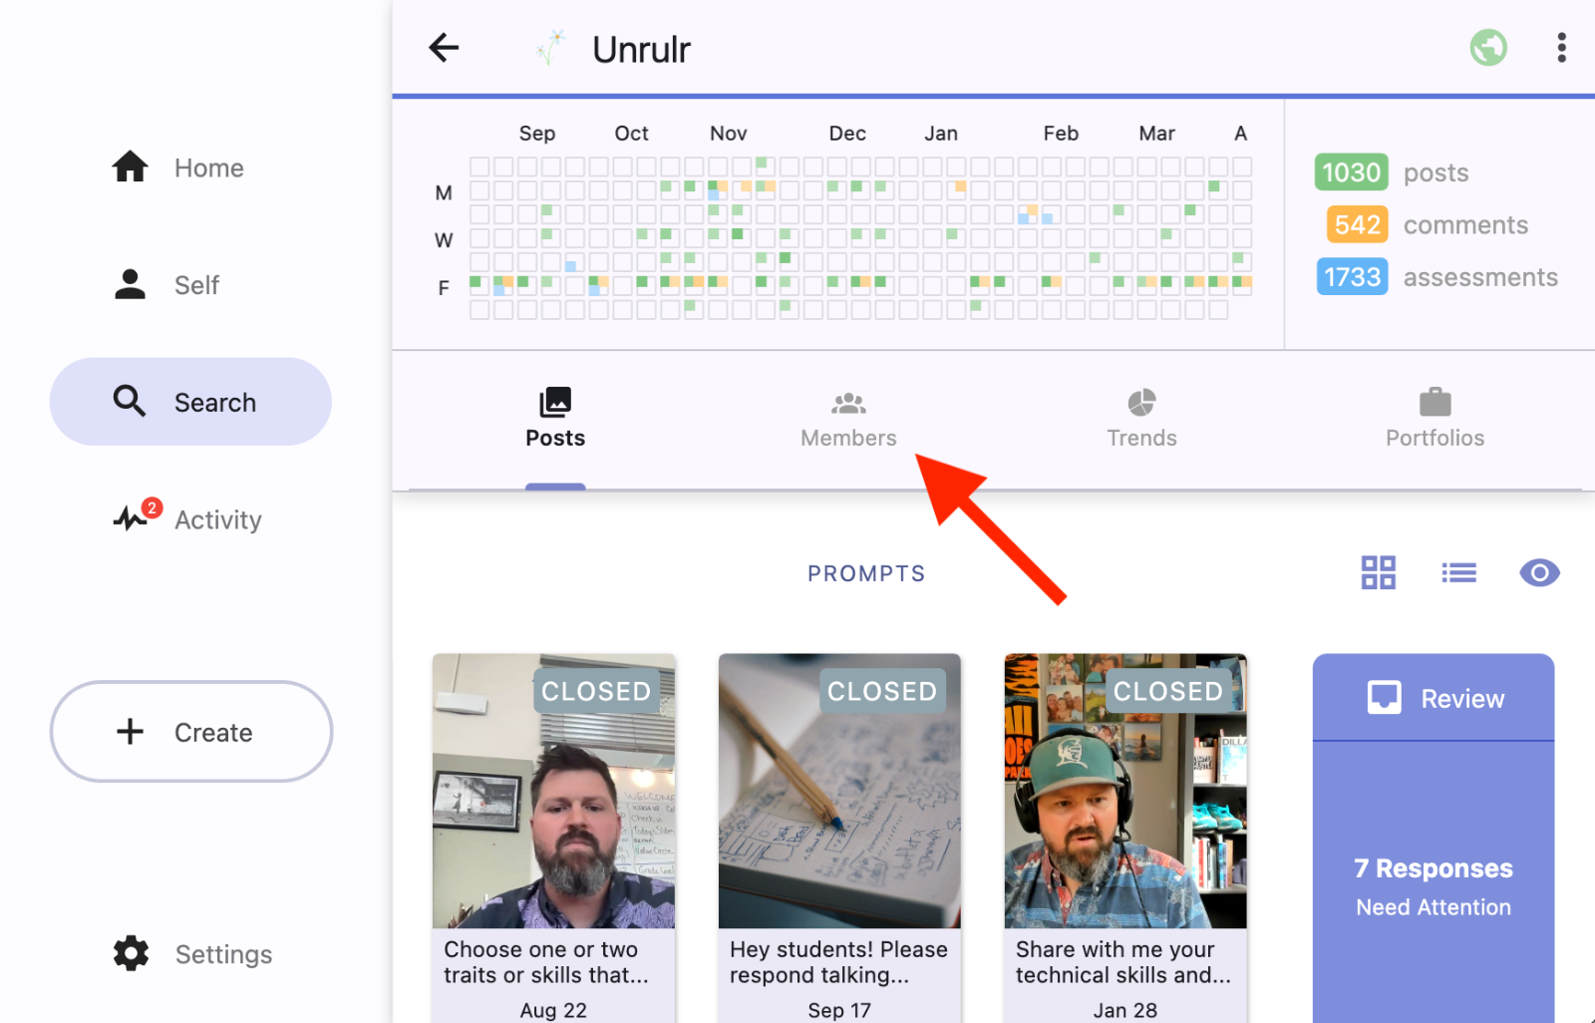The width and height of the screenshot is (1595, 1023).
Task: Open the Sep 17 notebook prompt thumbnail
Action: pos(839,792)
